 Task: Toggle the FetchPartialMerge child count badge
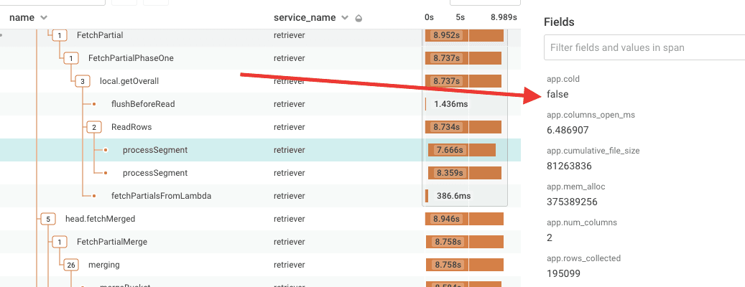point(60,242)
